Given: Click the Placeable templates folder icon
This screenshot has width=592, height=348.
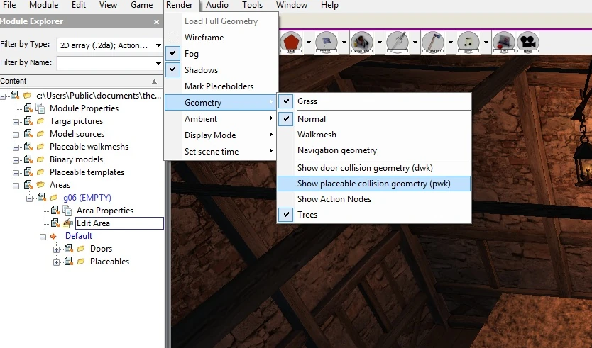Looking at the screenshot, I should click(x=40, y=172).
